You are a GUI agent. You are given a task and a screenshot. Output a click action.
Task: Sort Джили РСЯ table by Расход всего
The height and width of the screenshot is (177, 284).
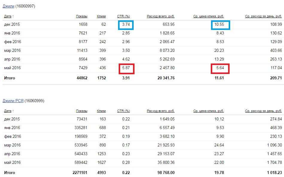(x=161, y=111)
